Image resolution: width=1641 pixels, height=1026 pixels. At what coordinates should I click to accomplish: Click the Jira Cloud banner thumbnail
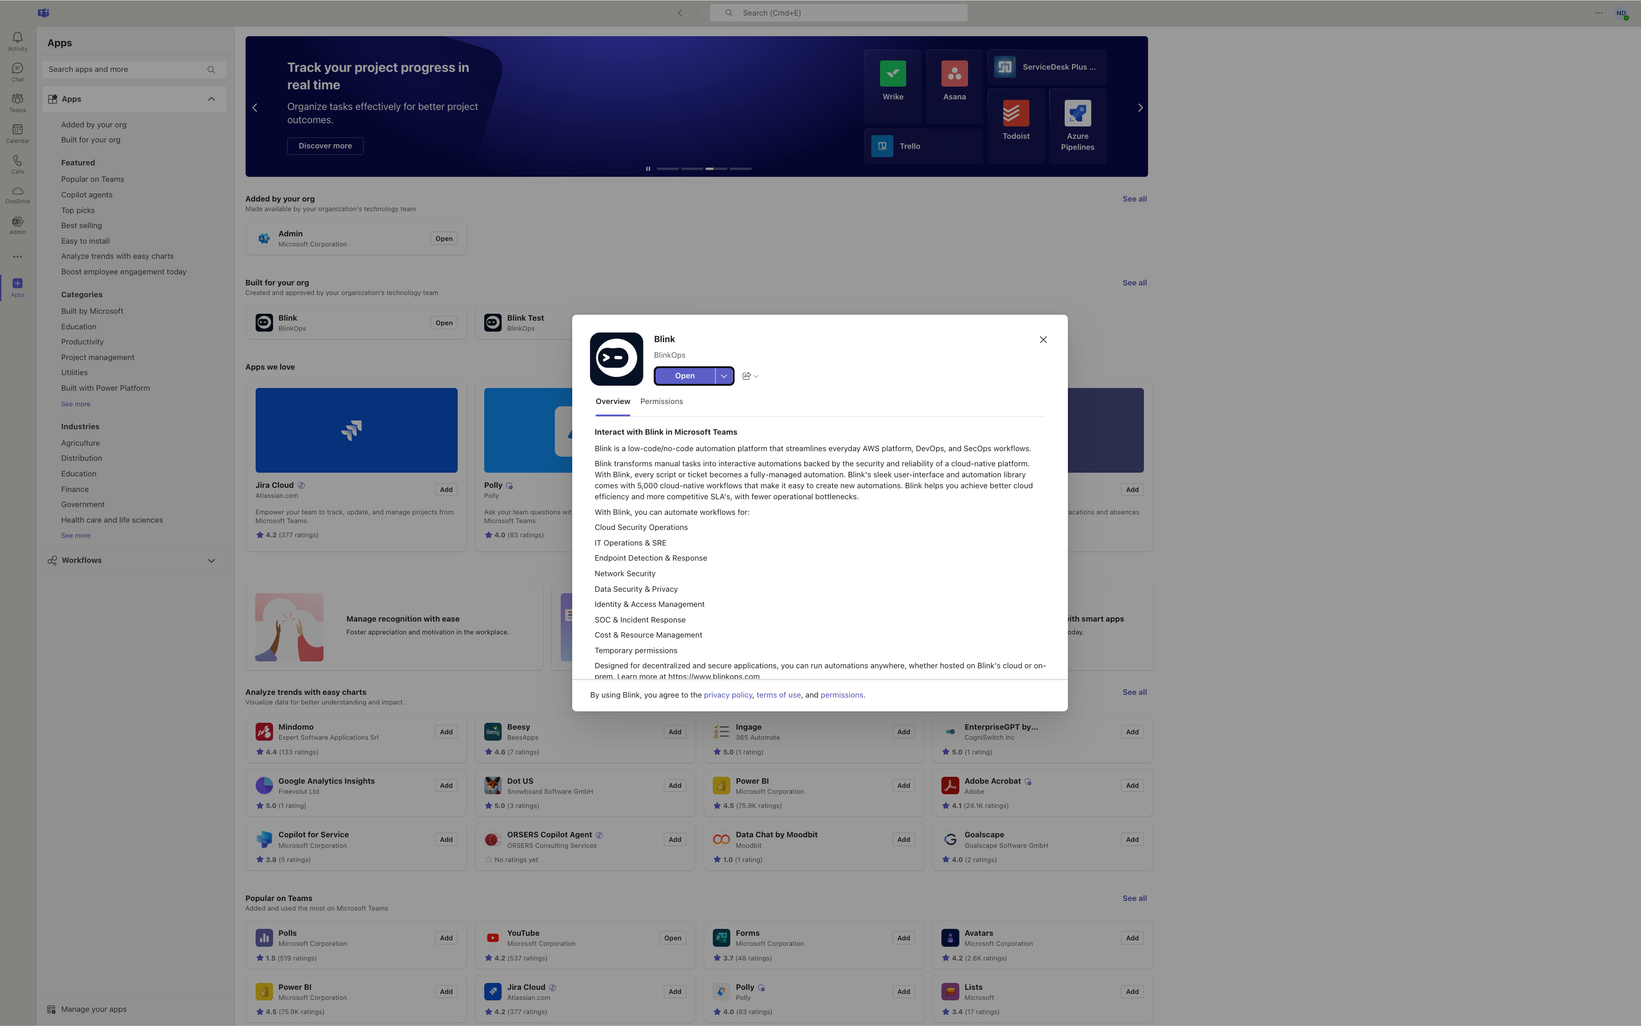(356, 430)
